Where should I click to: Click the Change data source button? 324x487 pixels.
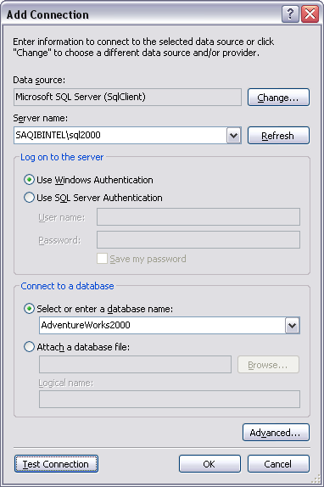point(278,98)
